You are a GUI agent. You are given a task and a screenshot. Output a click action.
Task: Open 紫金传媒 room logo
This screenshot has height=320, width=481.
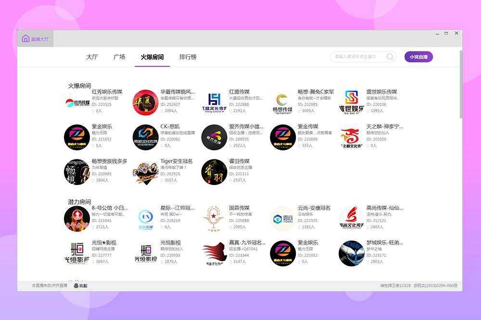pos(283,137)
